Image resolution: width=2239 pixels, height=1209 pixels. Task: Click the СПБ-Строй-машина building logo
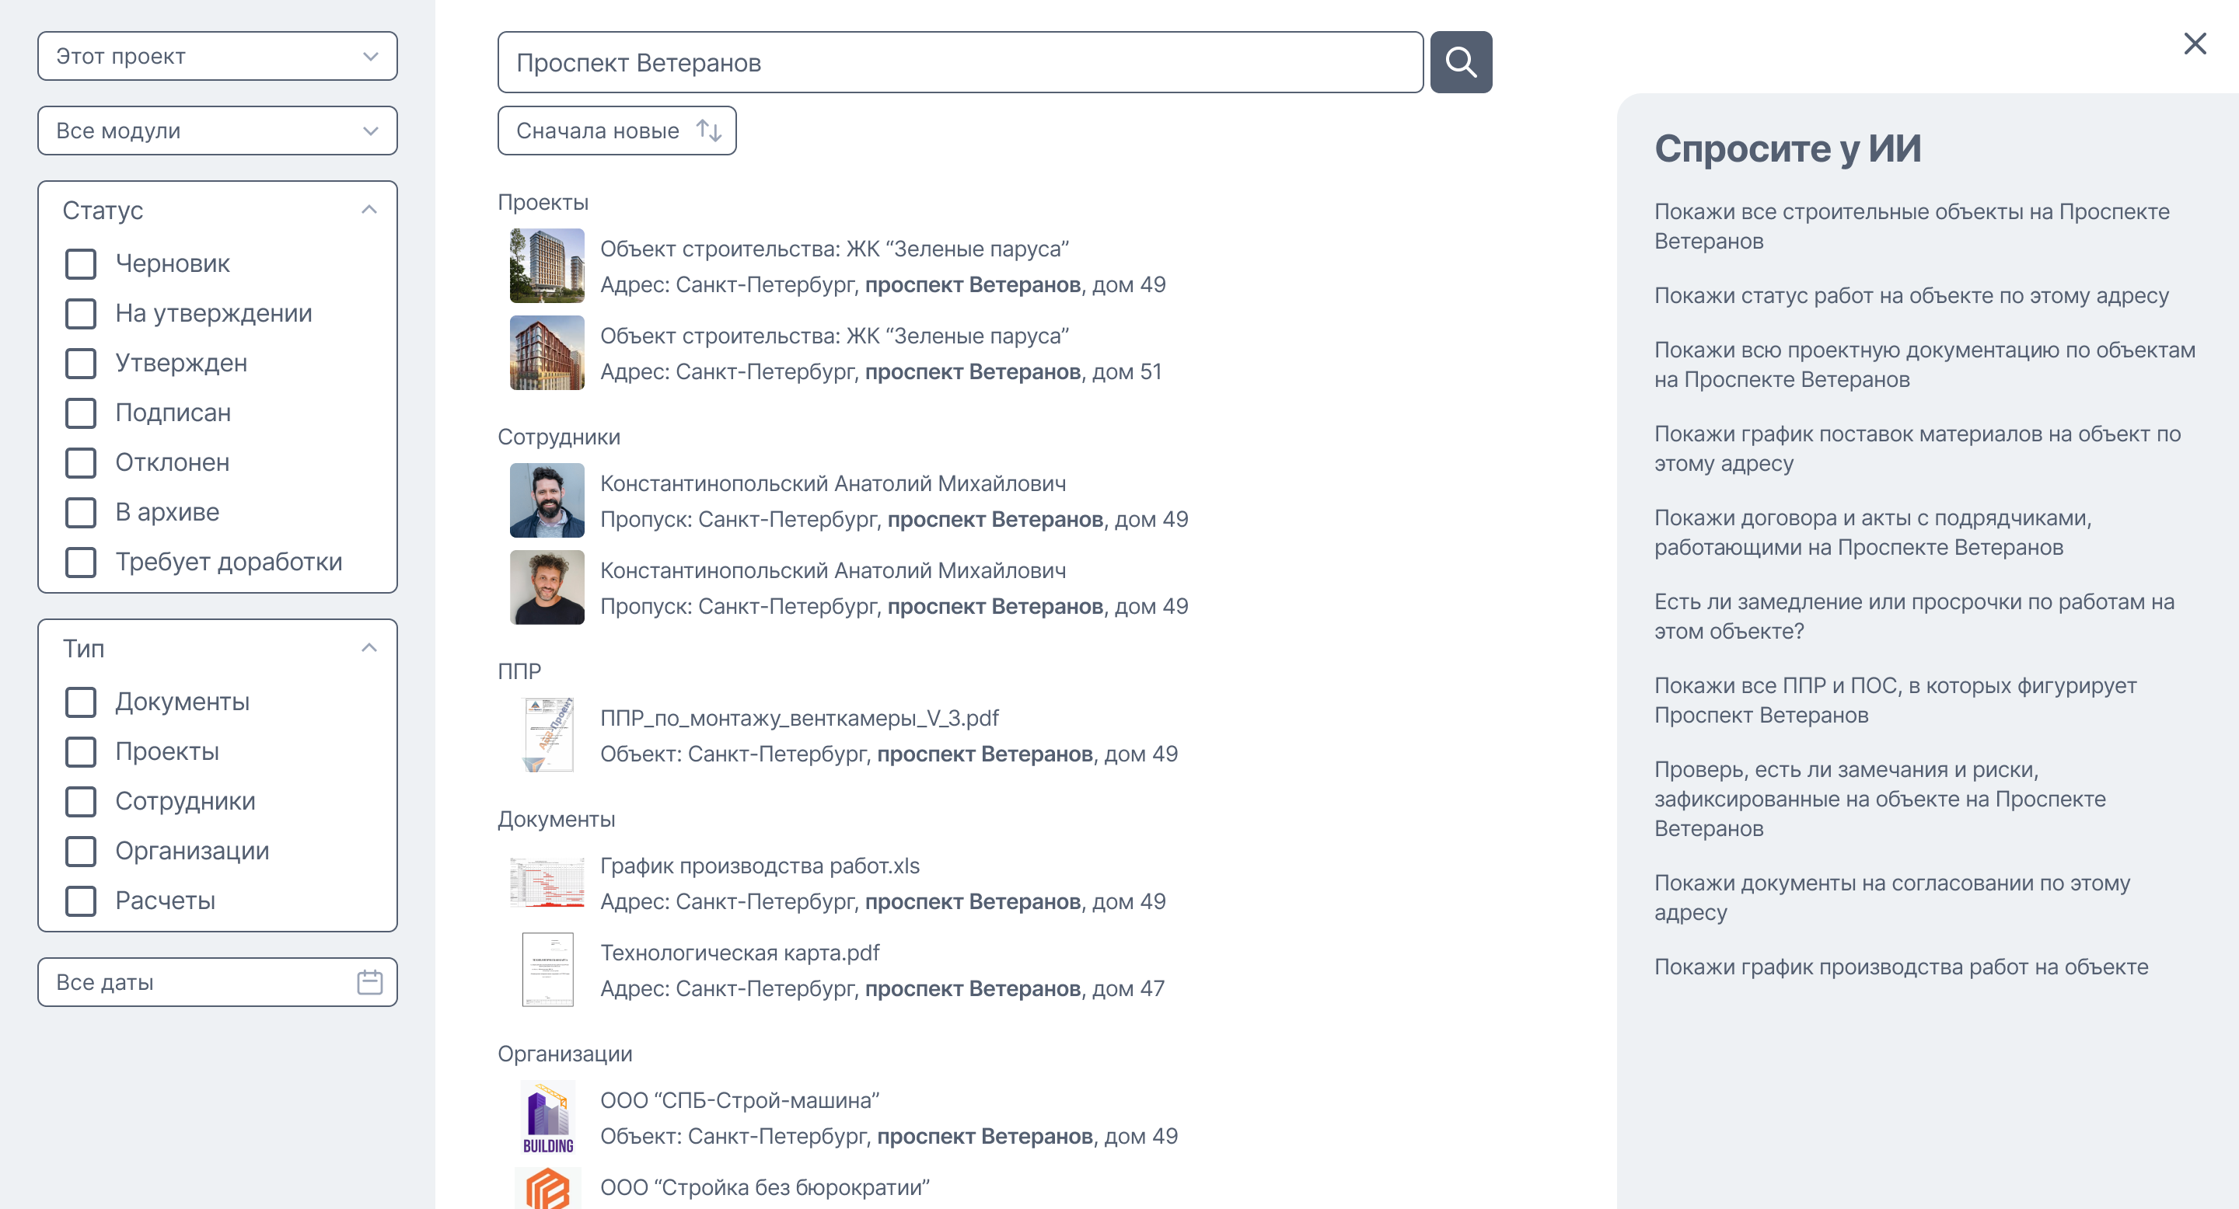[x=547, y=1117]
